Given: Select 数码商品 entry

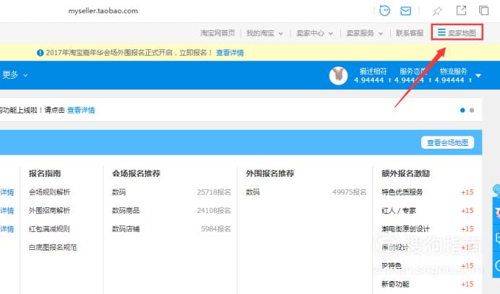Looking at the screenshot, I should (126, 210).
